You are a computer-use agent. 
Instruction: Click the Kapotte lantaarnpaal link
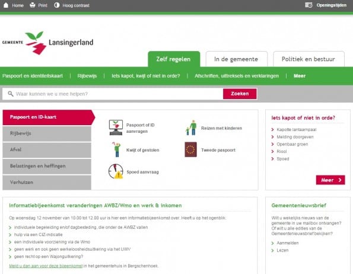296,129
